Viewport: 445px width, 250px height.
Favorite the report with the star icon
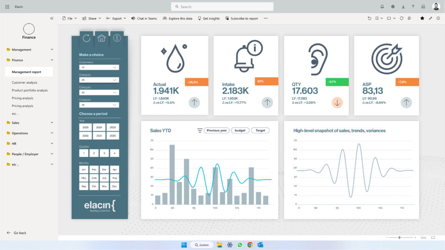click(x=422, y=18)
